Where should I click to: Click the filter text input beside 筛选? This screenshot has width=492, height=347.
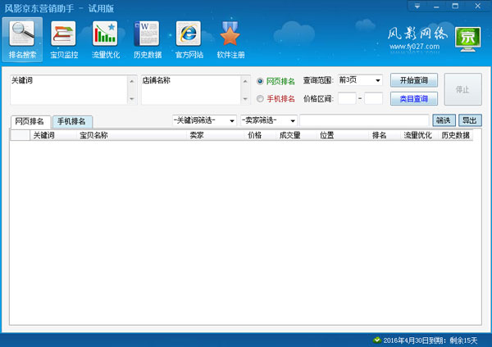[364, 120]
